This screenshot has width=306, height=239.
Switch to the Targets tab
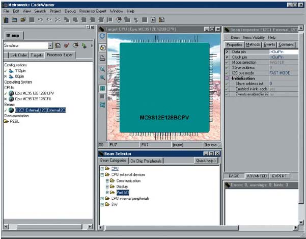(37, 55)
